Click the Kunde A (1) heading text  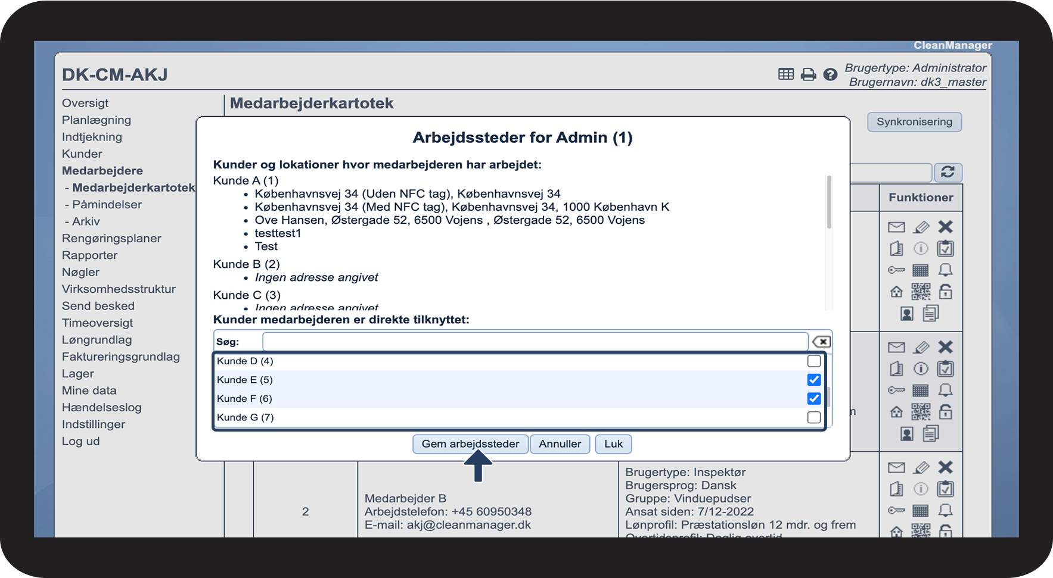pyautogui.click(x=246, y=180)
